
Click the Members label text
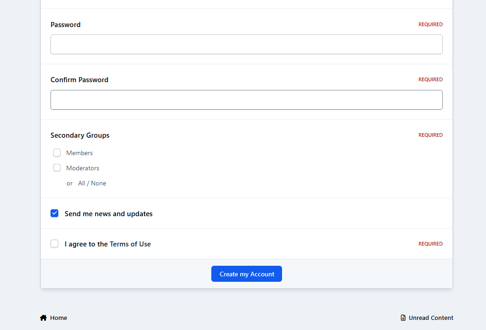tap(79, 153)
